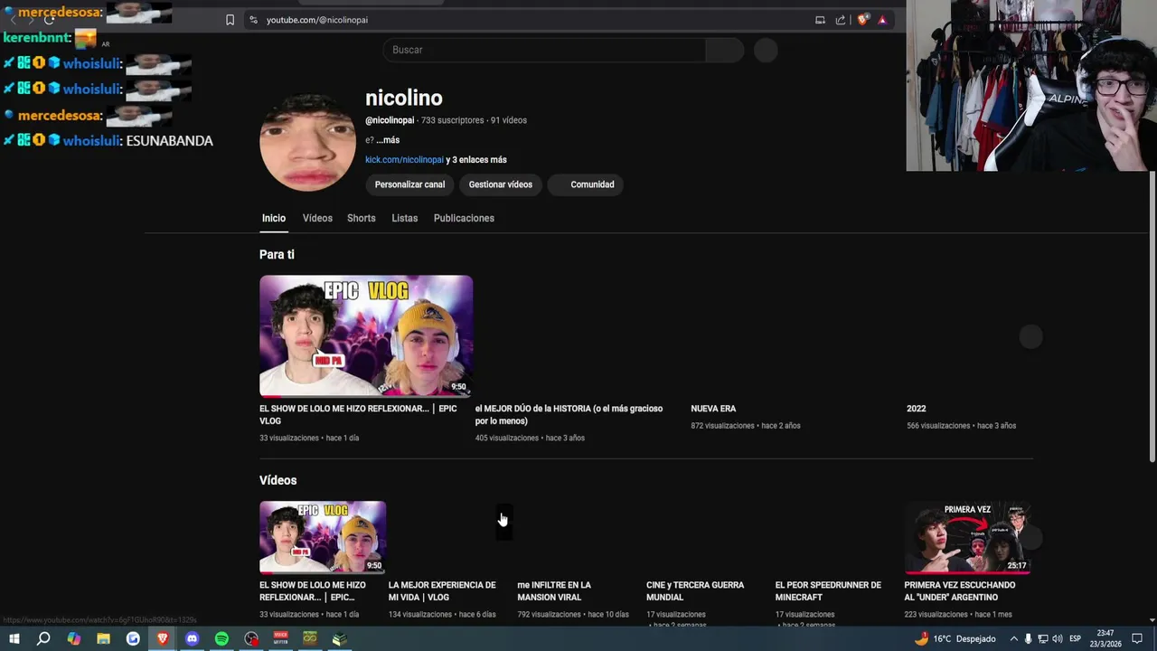The height and width of the screenshot is (651, 1157).
Task: Open 'LA MEJOR EXPERIENCIA DE MI VIDA | VLOG' title
Action: pyautogui.click(x=442, y=591)
